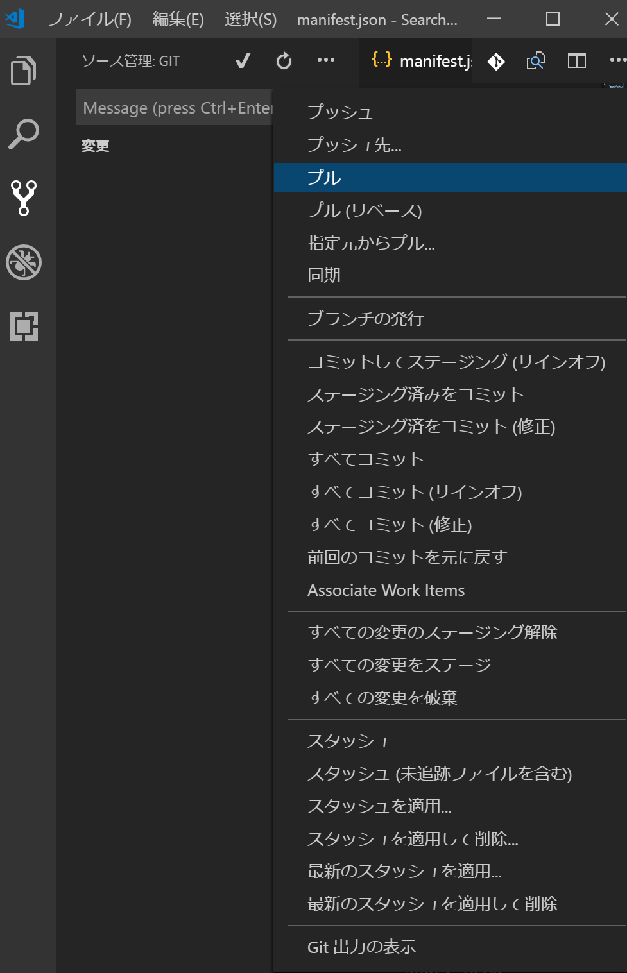This screenshot has width=627, height=973.
Task: Open the 編集 menu
Action: pos(178,20)
